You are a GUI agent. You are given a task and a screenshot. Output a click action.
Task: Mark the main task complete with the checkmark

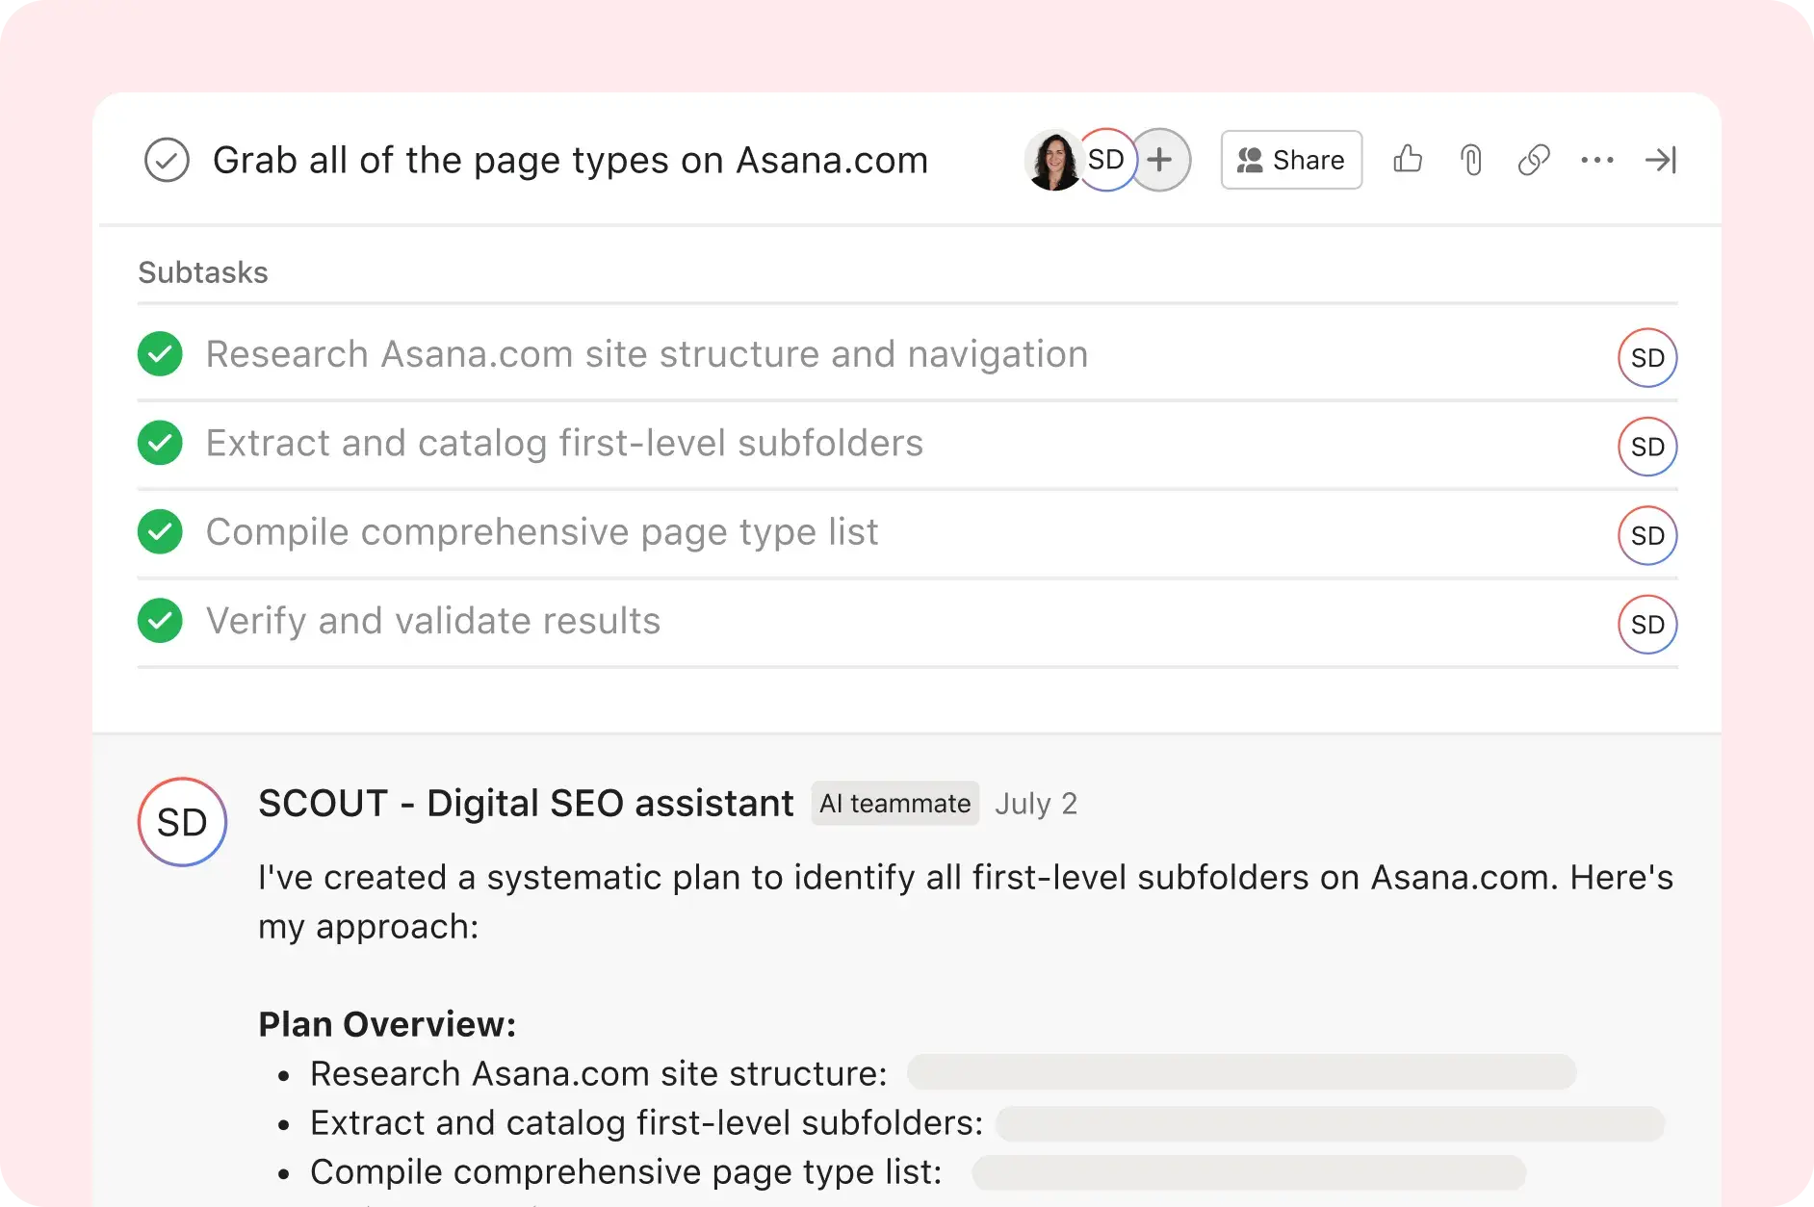coord(167,160)
